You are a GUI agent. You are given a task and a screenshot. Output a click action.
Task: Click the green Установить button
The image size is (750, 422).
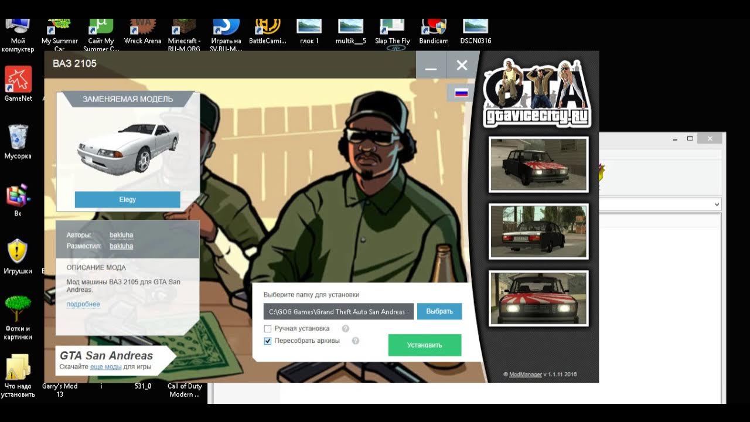click(x=425, y=345)
